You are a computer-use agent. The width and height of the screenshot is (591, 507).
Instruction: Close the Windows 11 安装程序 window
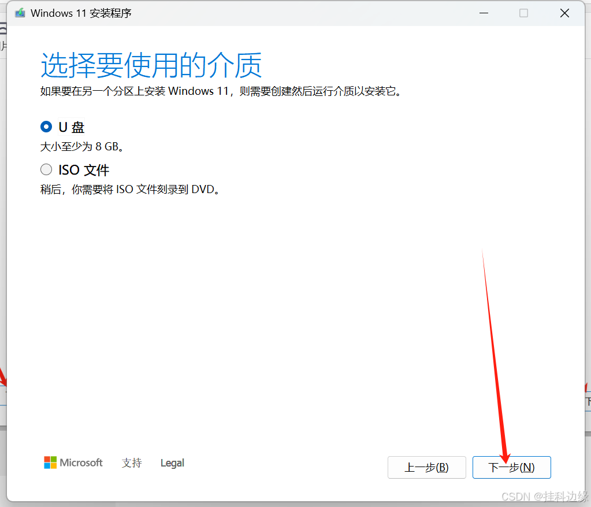pos(564,13)
